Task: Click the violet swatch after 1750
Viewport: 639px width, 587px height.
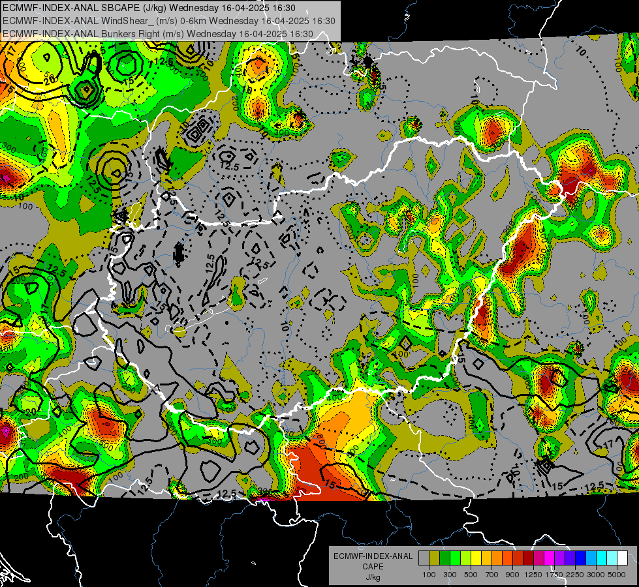Action: point(560,558)
